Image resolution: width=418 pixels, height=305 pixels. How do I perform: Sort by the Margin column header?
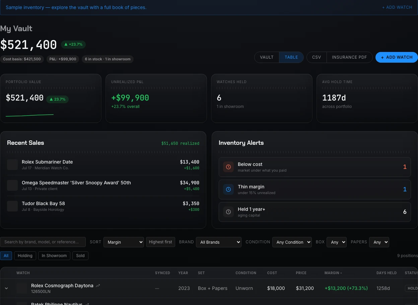(x=333, y=273)
